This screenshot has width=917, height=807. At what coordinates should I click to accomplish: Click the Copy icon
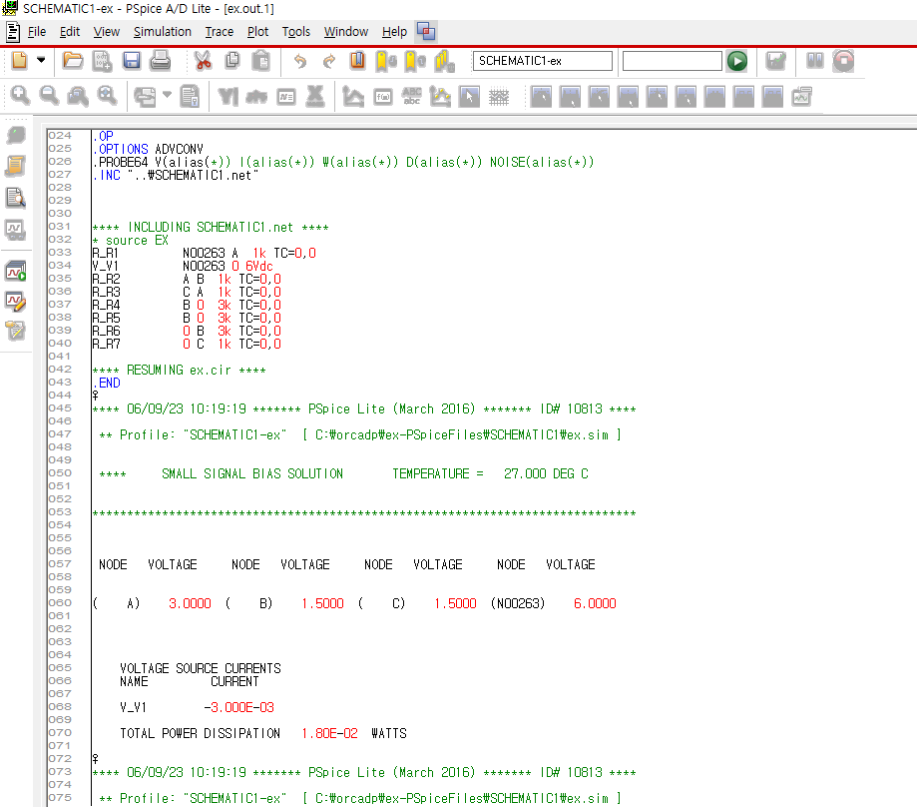[232, 60]
